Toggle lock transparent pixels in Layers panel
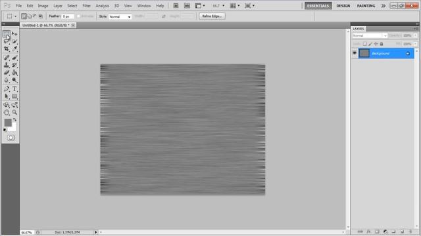This screenshot has width=421, height=236. click(x=364, y=44)
